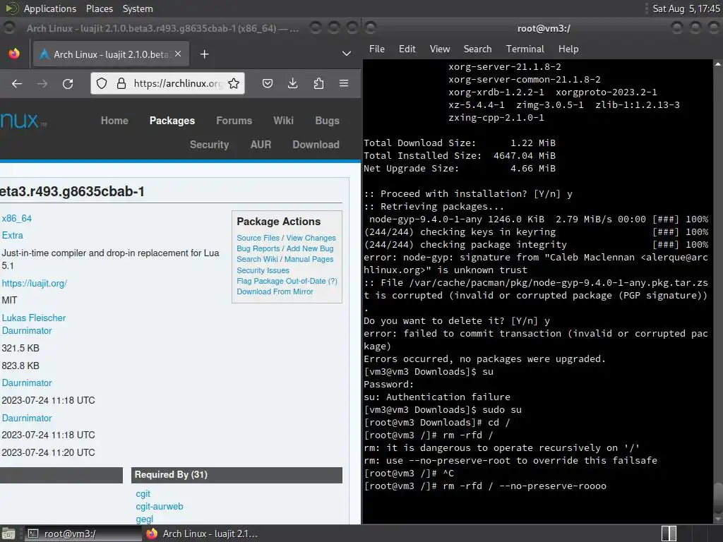Click Source Files package action
The height and width of the screenshot is (542, 723).
pos(258,238)
